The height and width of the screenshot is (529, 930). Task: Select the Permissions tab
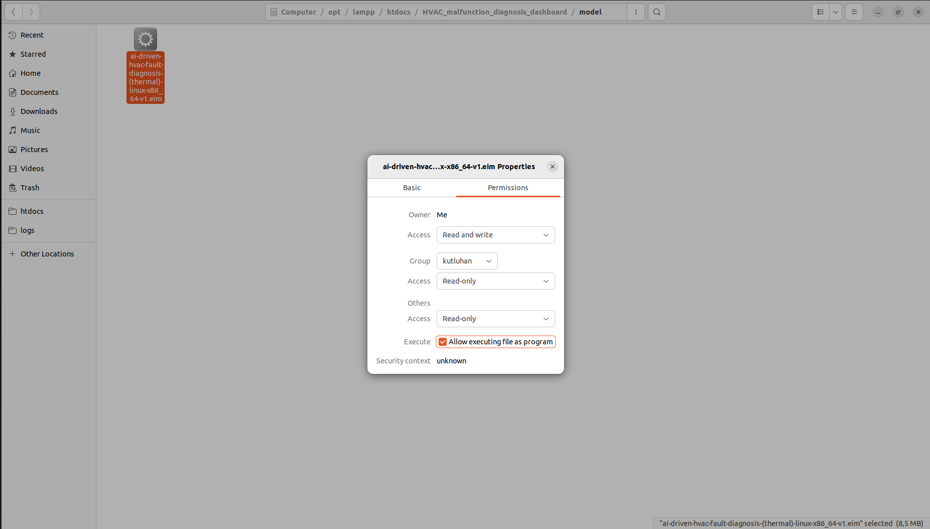(x=508, y=188)
